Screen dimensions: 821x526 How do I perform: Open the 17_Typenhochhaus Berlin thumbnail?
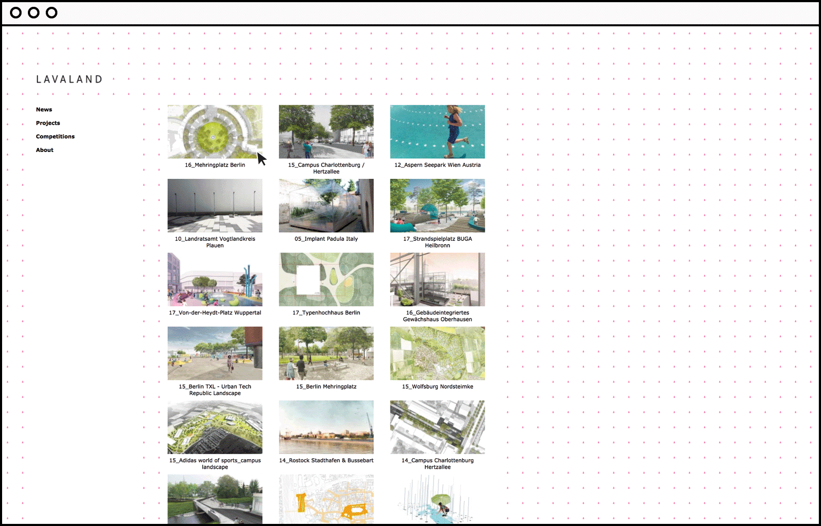point(326,279)
